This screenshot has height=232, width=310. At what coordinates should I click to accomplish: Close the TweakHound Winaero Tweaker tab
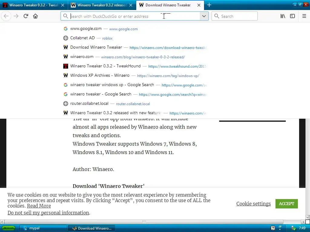[63, 5]
